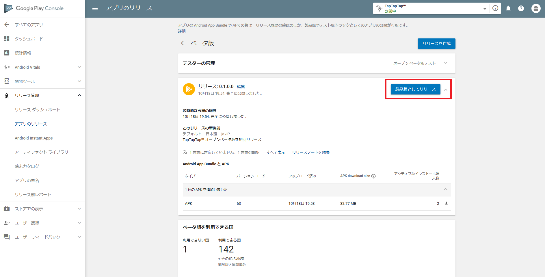Click the Google Play Console logo
This screenshot has height=277, width=545.
pos(34,8)
